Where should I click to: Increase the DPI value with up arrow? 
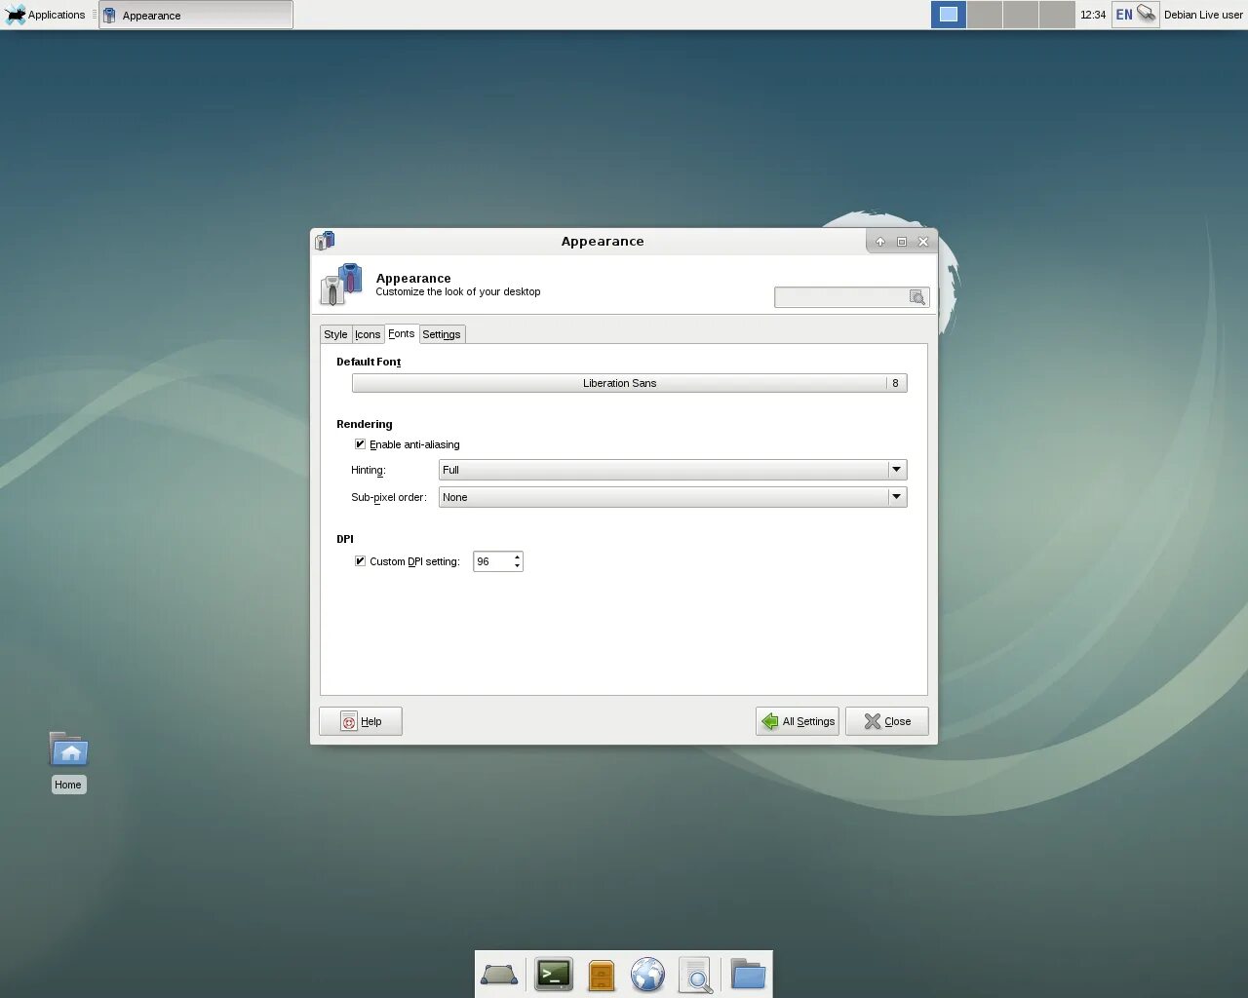pos(517,557)
